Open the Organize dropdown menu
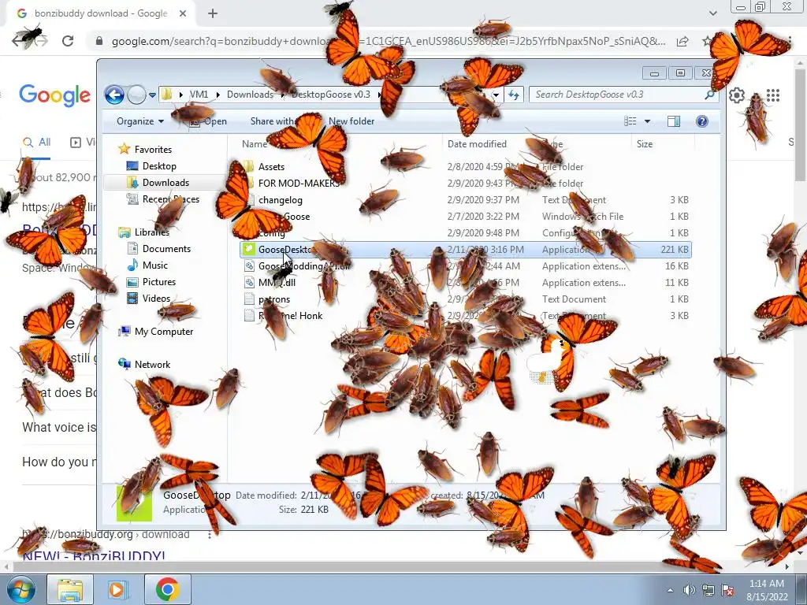 pos(140,121)
